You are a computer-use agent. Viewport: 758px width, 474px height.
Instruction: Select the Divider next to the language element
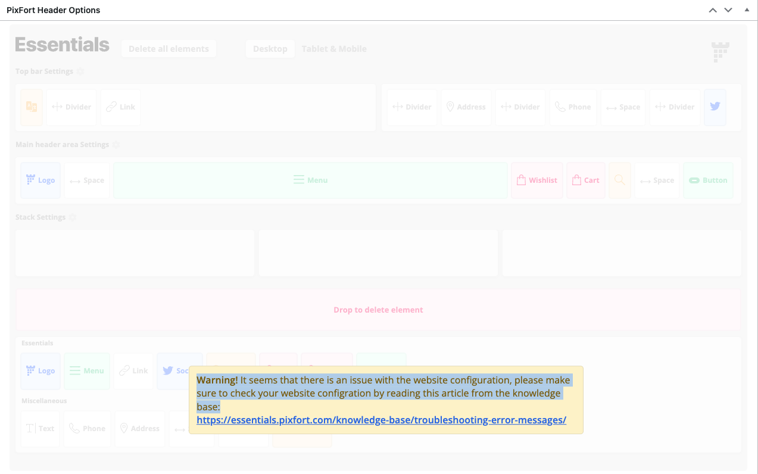71,107
